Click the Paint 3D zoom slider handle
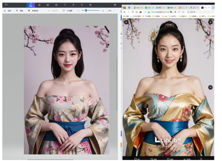Image resolution: width=222 pixels, height=161 pixels. click(x=86, y=11)
